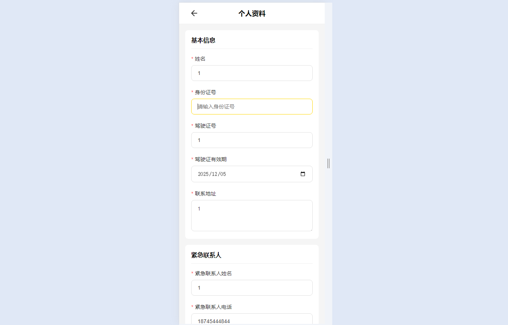Click the 紧急联系人电话 field label
Viewport: 508px width, 325px height.
(x=213, y=307)
